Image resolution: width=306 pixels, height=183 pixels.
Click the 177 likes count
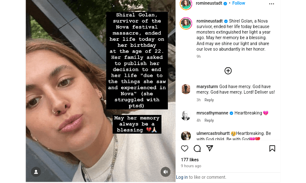pos(190,160)
